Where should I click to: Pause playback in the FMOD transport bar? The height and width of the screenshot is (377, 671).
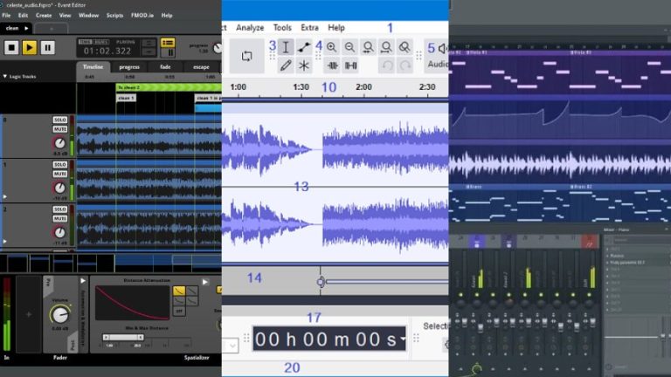[x=47, y=47]
